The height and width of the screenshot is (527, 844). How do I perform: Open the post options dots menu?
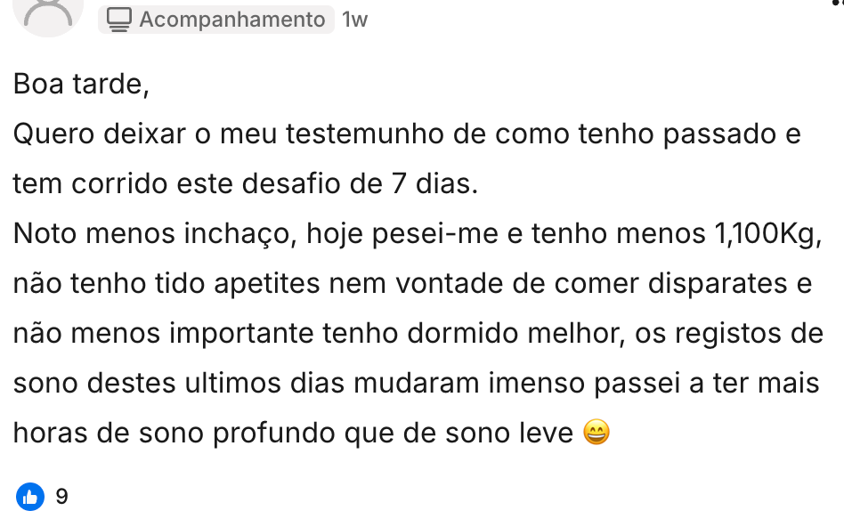[838, 4]
